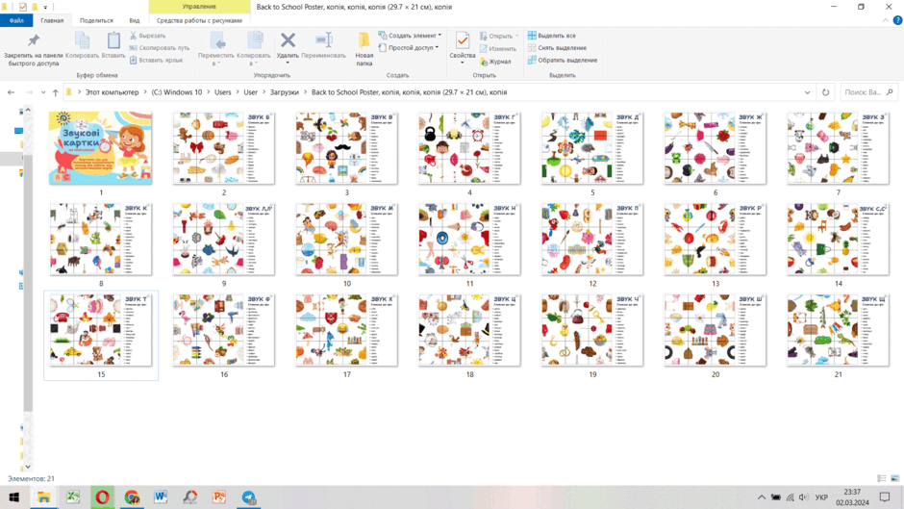
Task: Switch to Поделиться ribbon tab
Action: (x=96, y=20)
